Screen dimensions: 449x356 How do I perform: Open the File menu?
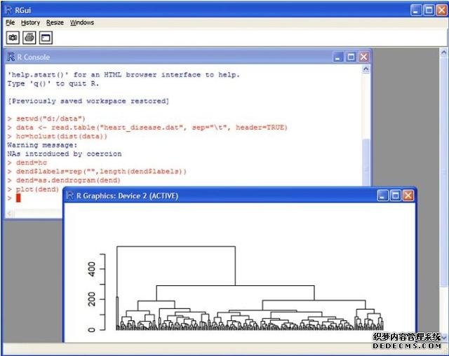pyautogui.click(x=10, y=22)
